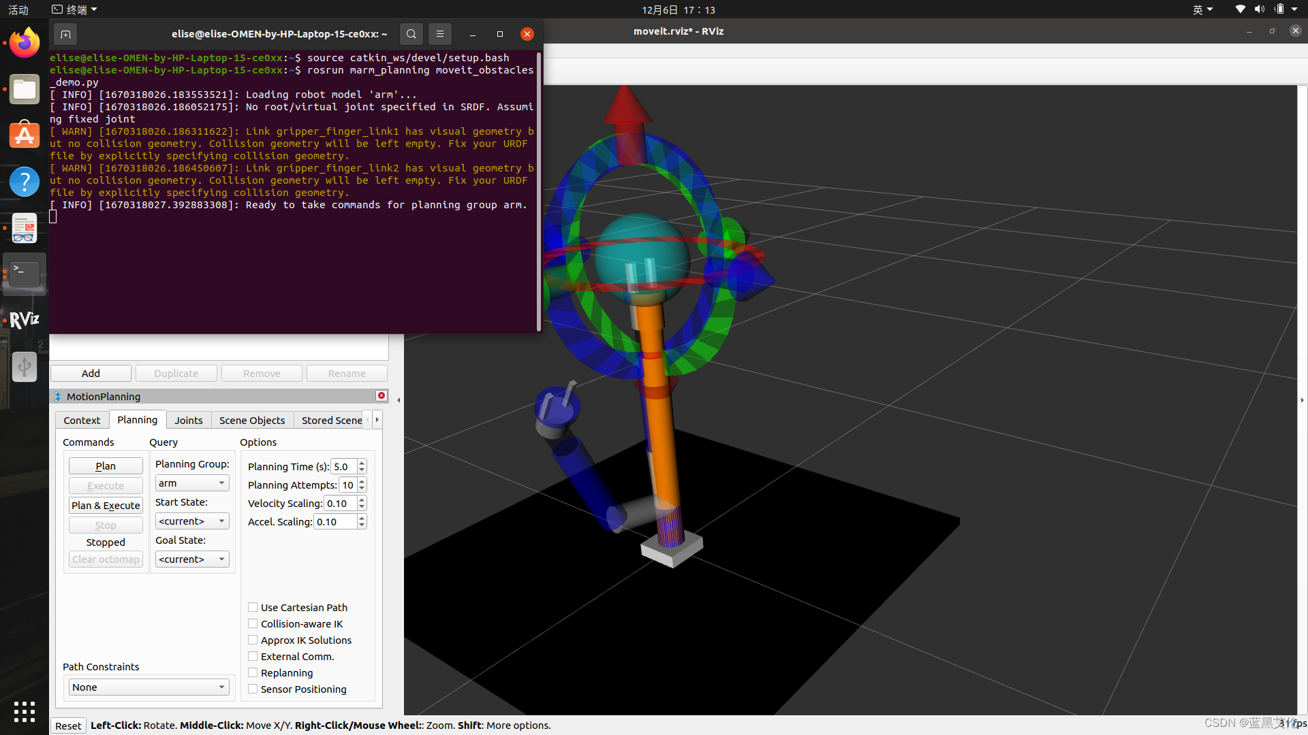The width and height of the screenshot is (1308, 735).
Task: Click the terminal search icon
Action: [411, 34]
